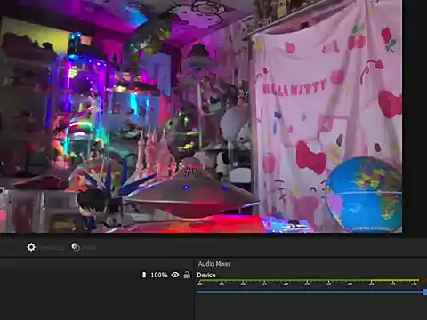Click the Device audio source label
427x320 pixels.
(x=206, y=275)
